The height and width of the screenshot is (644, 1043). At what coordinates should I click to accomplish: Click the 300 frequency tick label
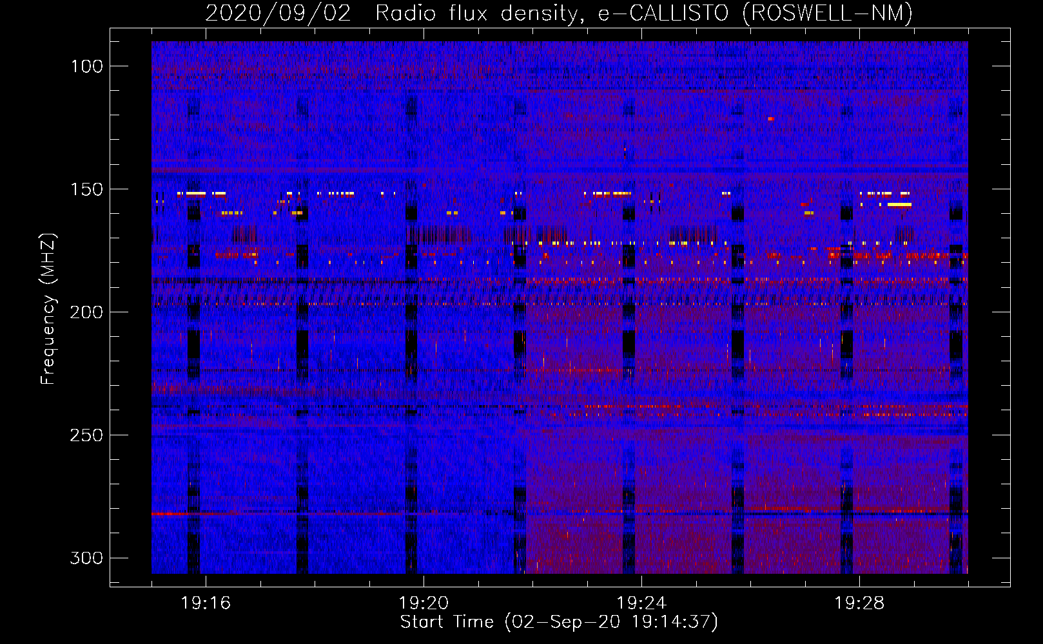(x=86, y=558)
